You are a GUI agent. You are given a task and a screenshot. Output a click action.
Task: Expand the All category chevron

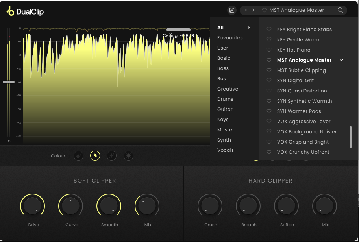(248, 27)
